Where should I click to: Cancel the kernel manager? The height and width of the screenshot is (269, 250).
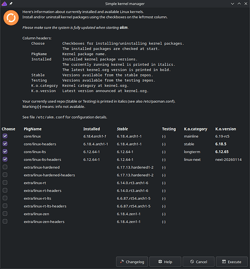pyautogui.click(x=198, y=261)
